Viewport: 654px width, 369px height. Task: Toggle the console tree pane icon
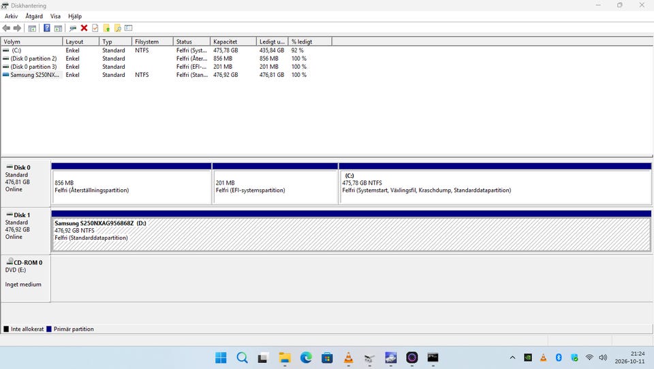click(32, 28)
